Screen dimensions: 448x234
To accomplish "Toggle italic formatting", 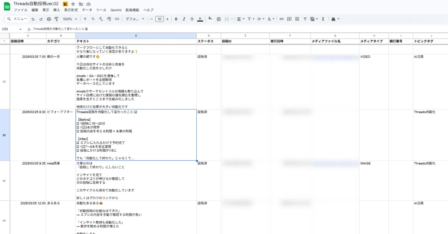I will (184, 19).
